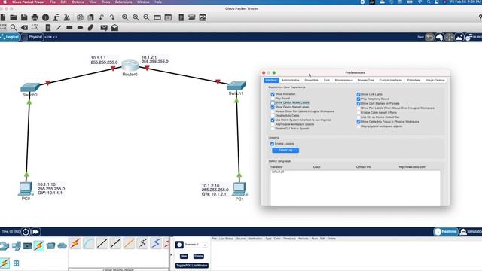The image size is (482, 271).
Task: Select the Add Simple PDU closed envelope
Action: click(104, 28)
